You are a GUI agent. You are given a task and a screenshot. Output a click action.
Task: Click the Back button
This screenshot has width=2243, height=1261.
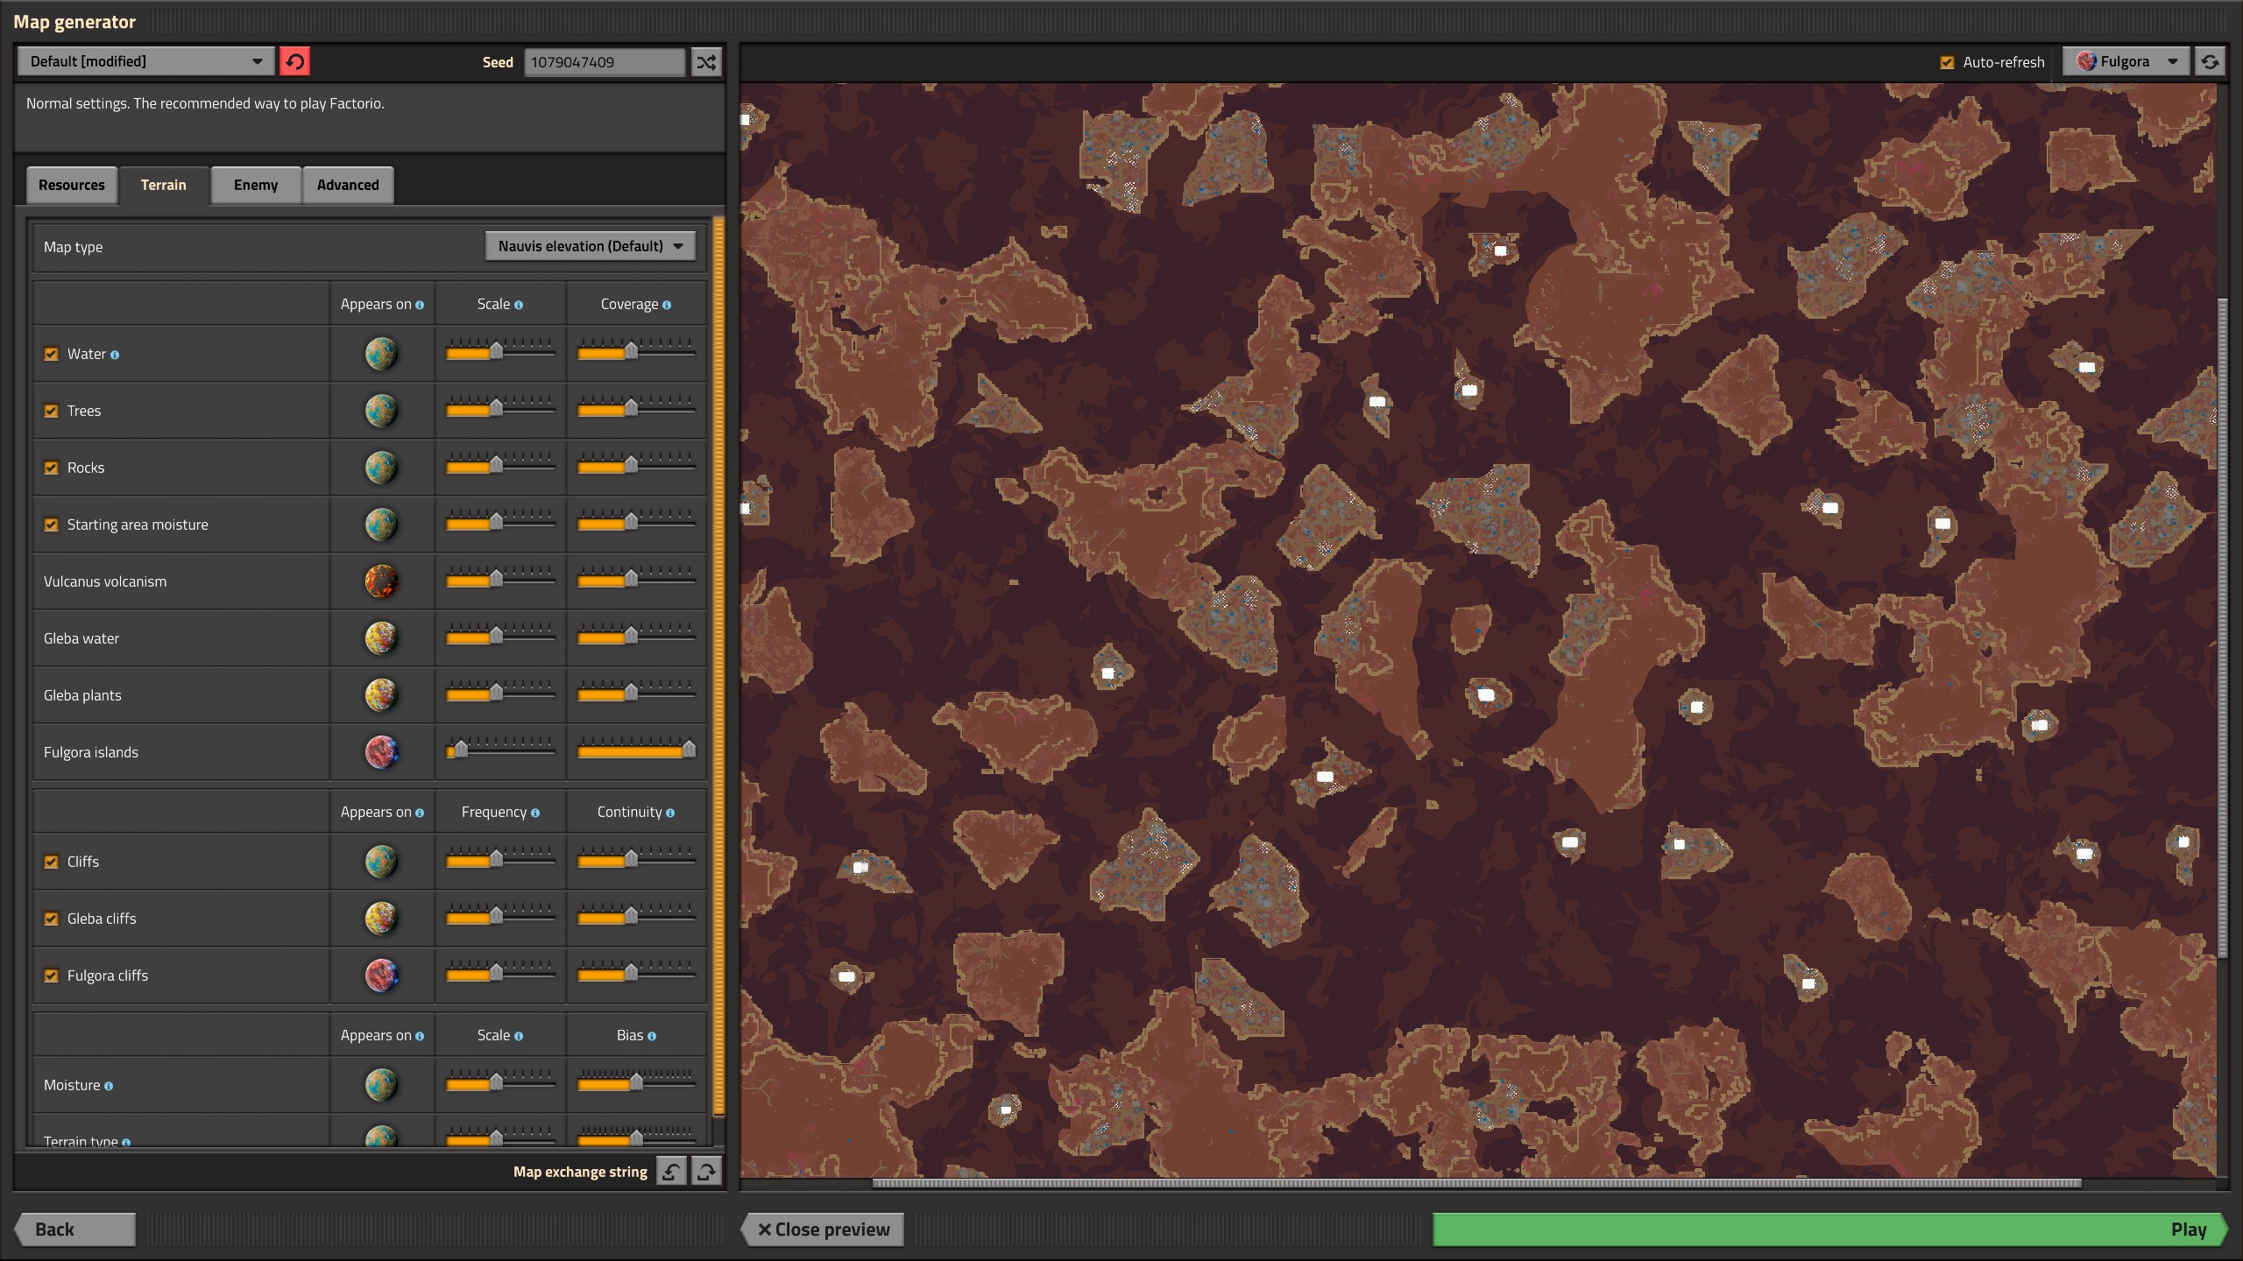74,1229
